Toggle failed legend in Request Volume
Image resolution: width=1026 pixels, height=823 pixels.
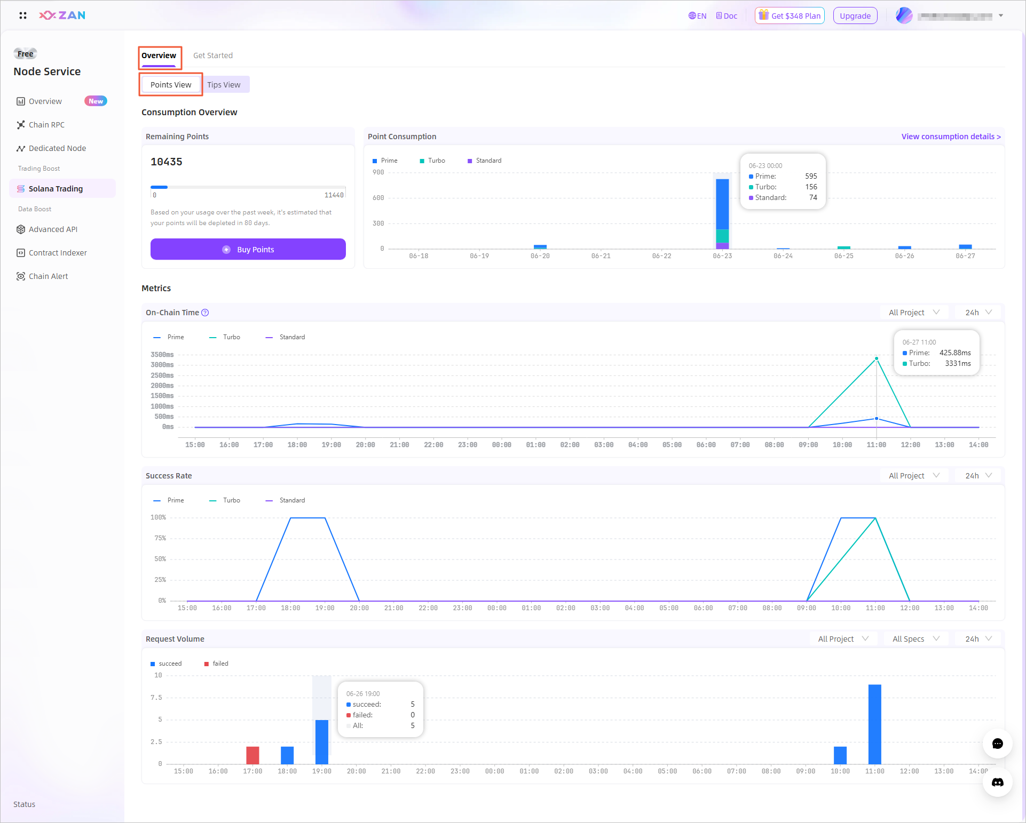(216, 664)
